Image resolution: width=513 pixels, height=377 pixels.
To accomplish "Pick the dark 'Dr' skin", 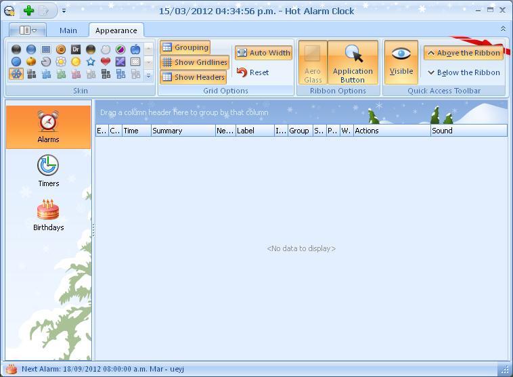I will click(x=76, y=49).
